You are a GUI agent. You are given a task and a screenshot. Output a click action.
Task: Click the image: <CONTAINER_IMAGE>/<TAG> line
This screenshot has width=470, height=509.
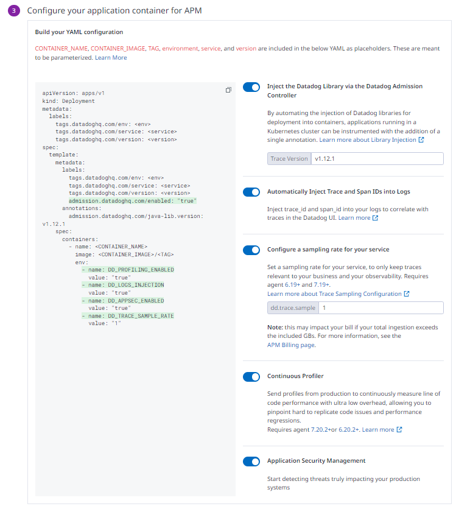coord(124,254)
